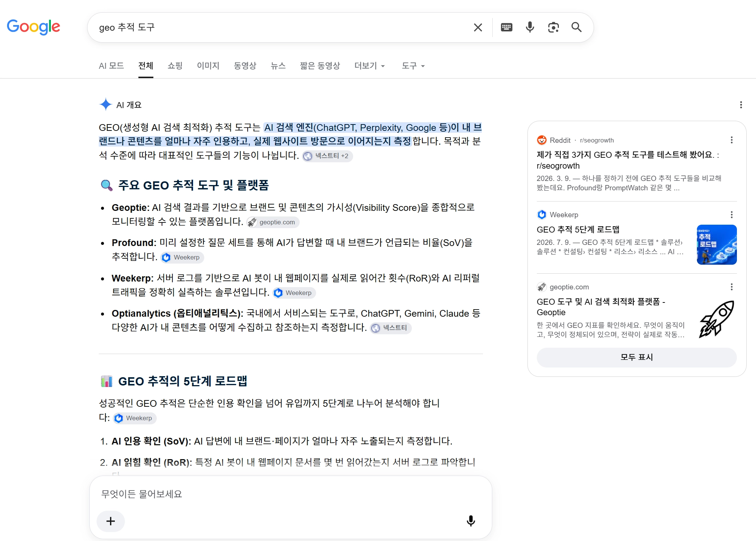Open the 이미지 tab
The image size is (756, 541).
[208, 66]
